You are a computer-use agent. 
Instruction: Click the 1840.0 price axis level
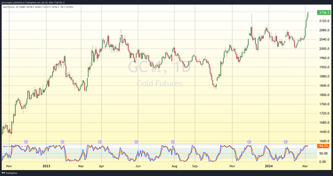coord(324,85)
